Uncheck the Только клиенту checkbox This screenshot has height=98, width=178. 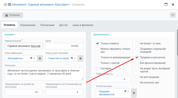click(97, 43)
